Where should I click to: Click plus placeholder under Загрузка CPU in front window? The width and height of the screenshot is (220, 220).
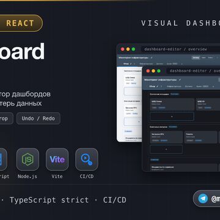(x=166, y=149)
